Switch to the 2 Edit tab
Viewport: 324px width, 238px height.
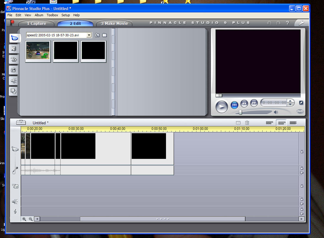click(75, 23)
